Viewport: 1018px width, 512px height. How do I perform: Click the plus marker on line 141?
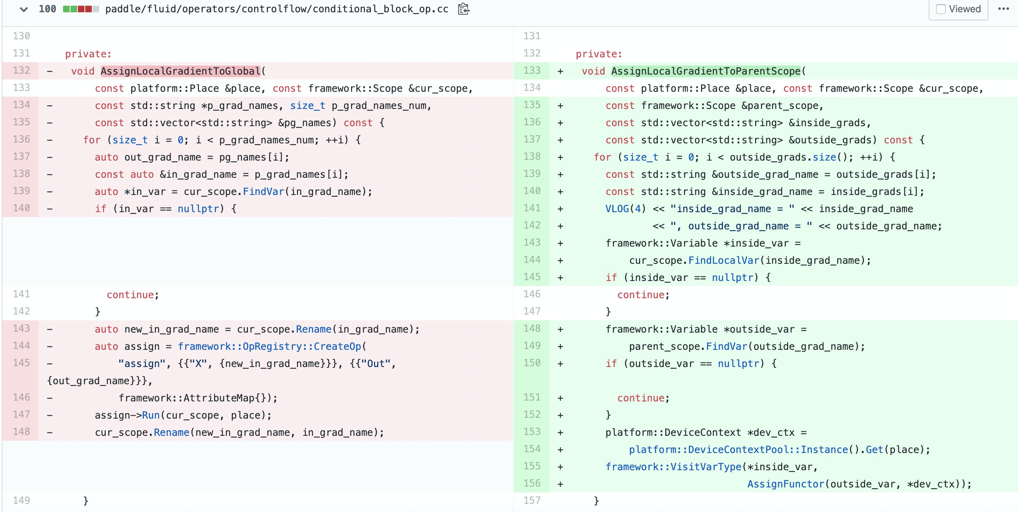coord(560,209)
